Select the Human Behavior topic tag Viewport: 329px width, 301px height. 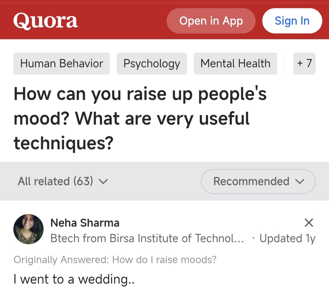62,63
